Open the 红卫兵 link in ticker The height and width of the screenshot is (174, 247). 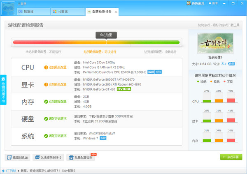11,171
